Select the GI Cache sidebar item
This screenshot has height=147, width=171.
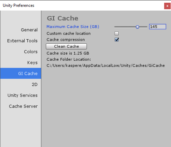[x=21, y=73]
